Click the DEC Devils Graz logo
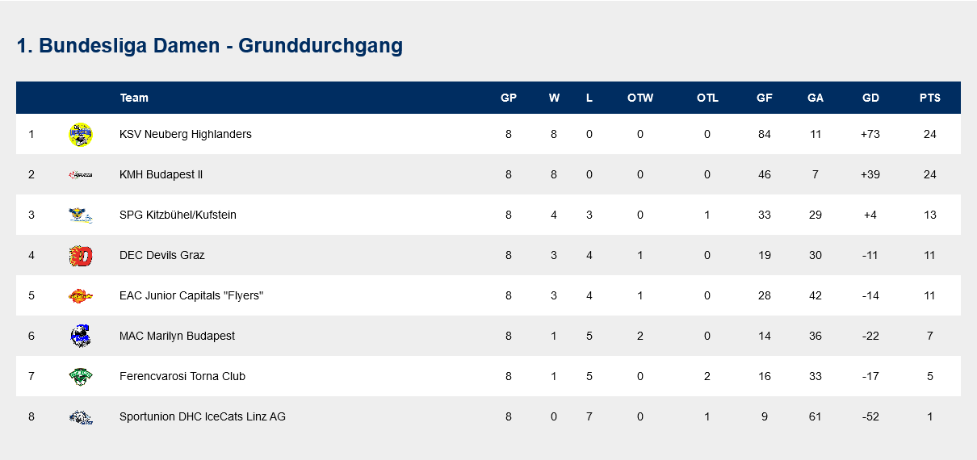Screen dimensions: 977x460 click(x=81, y=256)
